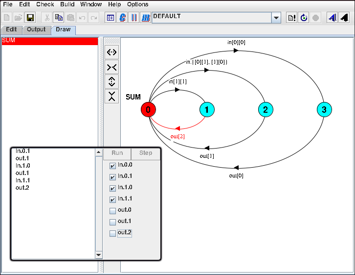Stretch diagram horizontally with arrows icon

coord(112,52)
